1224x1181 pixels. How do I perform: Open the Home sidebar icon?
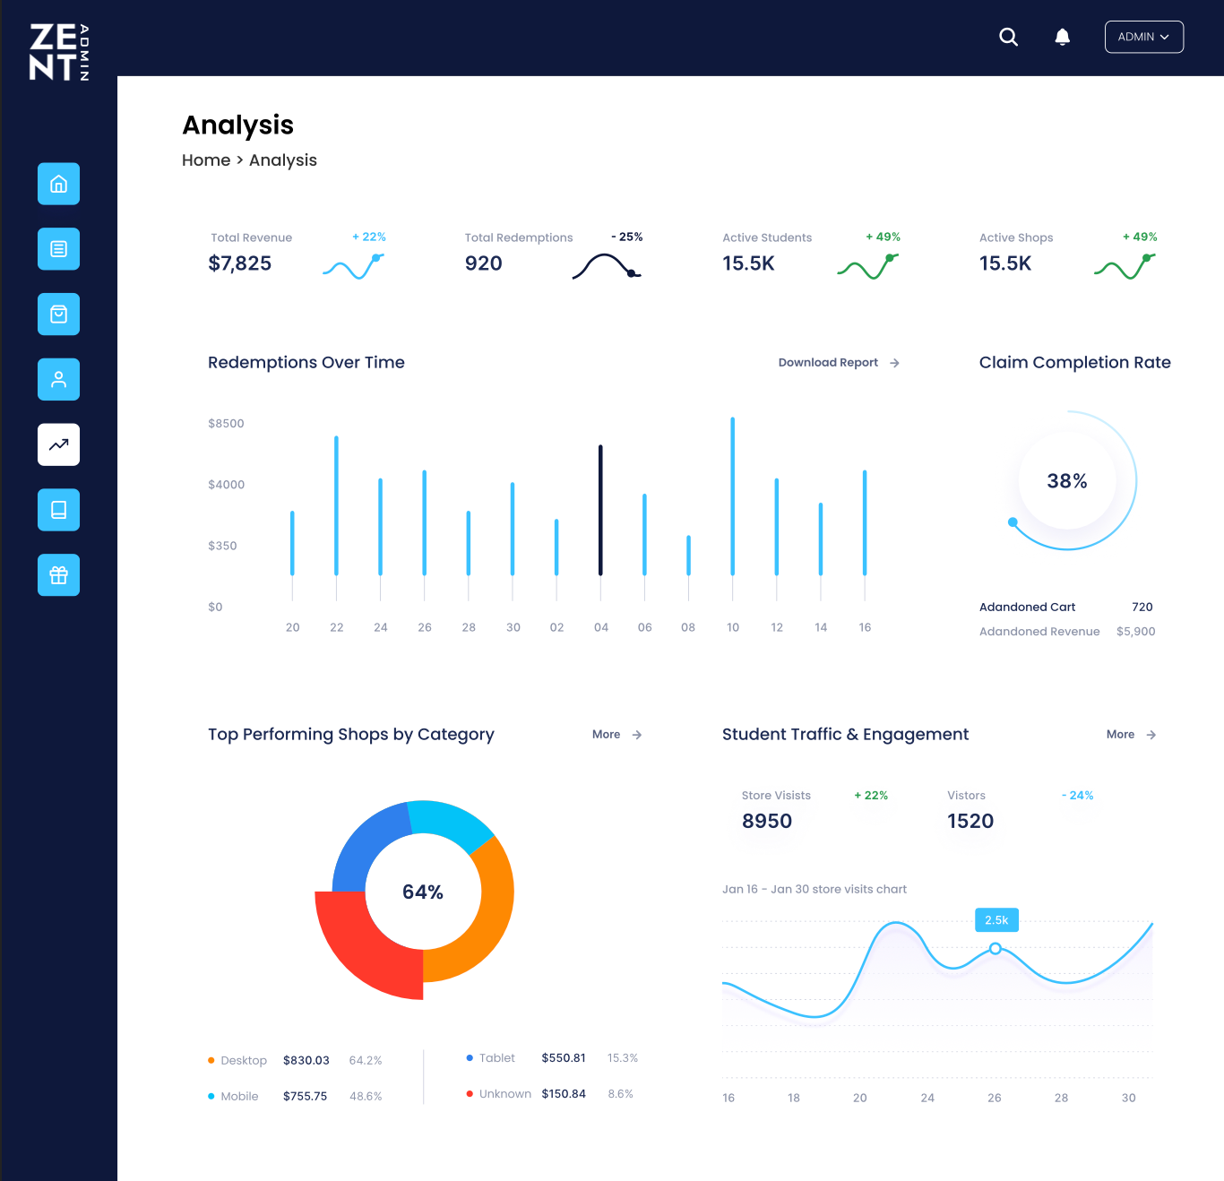point(58,184)
